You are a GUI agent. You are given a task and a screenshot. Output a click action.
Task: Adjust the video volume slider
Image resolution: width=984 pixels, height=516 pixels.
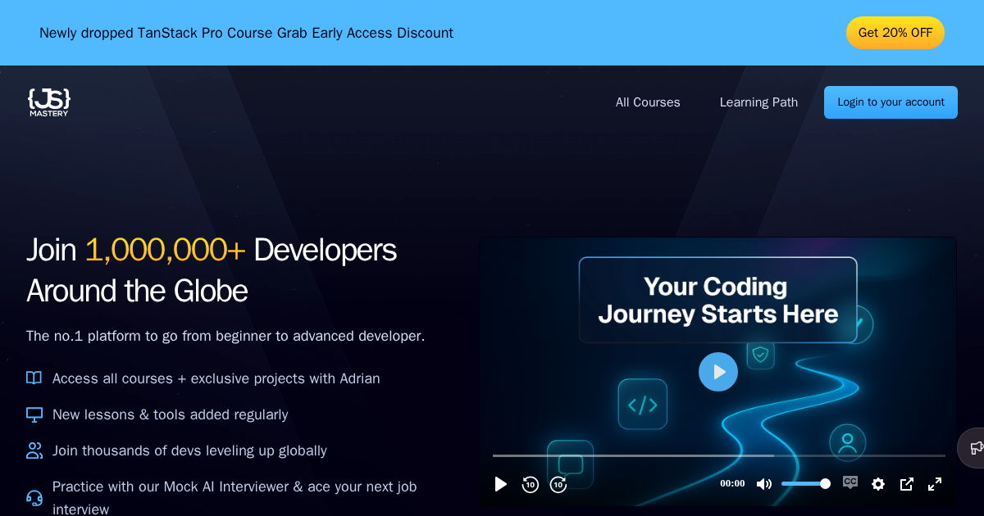click(x=805, y=483)
